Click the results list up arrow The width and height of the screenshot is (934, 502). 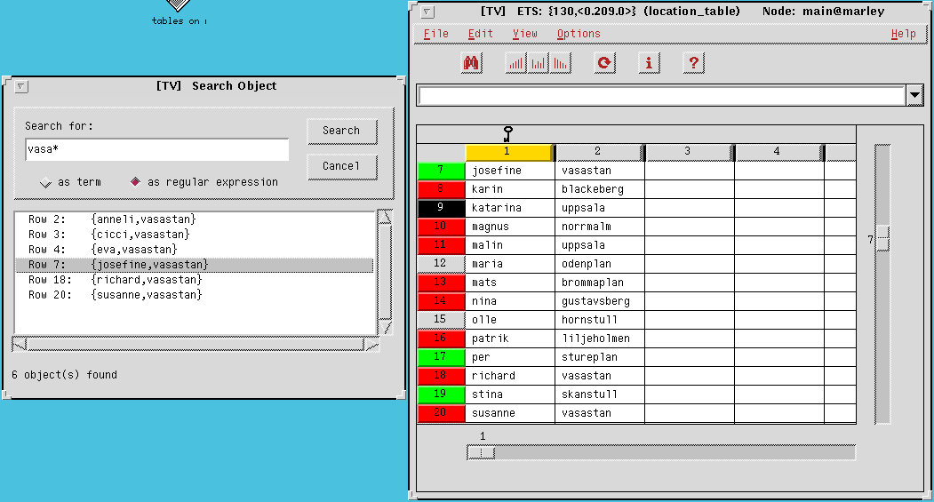[x=385, y=217]
